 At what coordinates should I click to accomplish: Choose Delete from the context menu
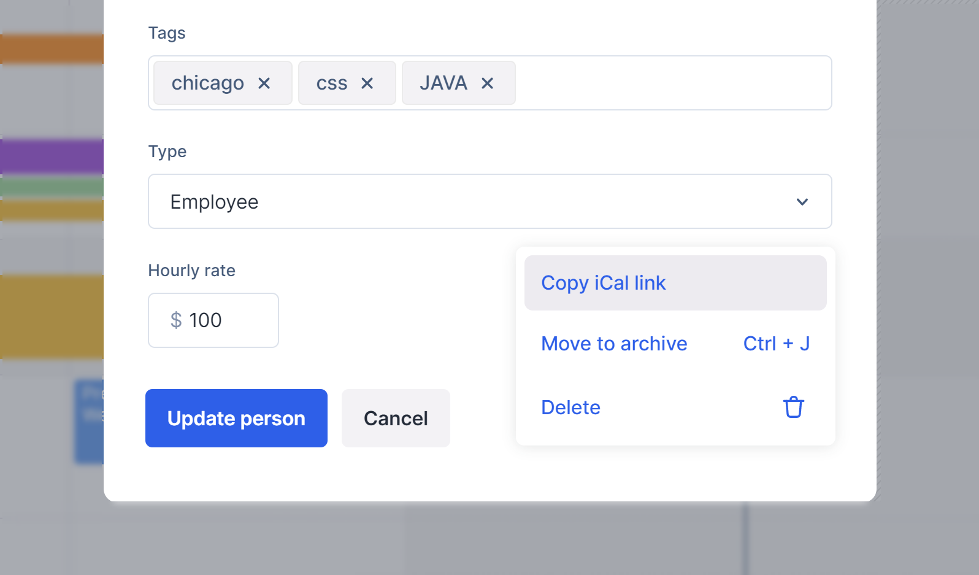(675, 407)
